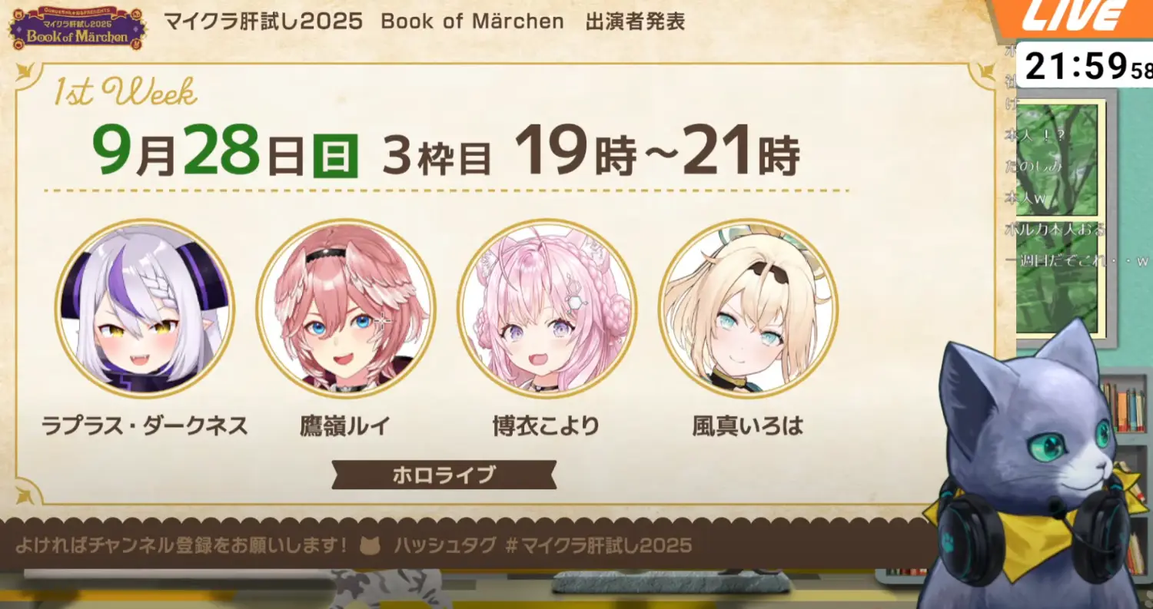Click the #マイクラ肝試し2025 hashtag text
Viewport: 1153px width, 609px height.
(599, 546)
